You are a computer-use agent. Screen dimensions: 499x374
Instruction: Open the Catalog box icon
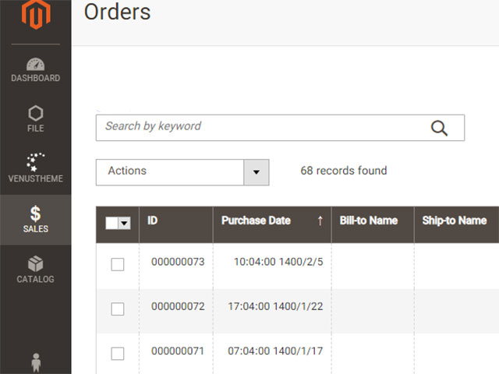coord(35,263)
